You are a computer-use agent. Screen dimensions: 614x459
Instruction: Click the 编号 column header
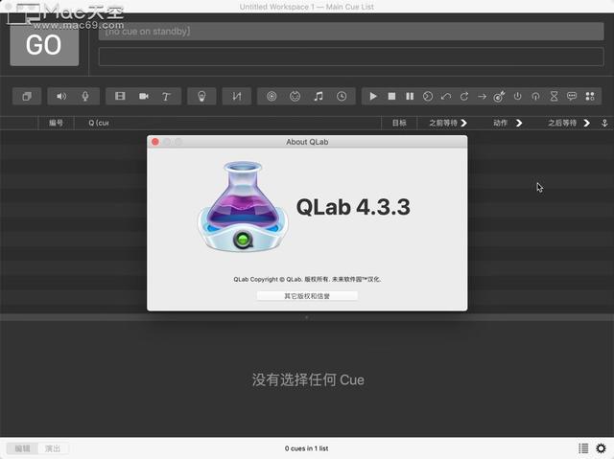point(56,124)
